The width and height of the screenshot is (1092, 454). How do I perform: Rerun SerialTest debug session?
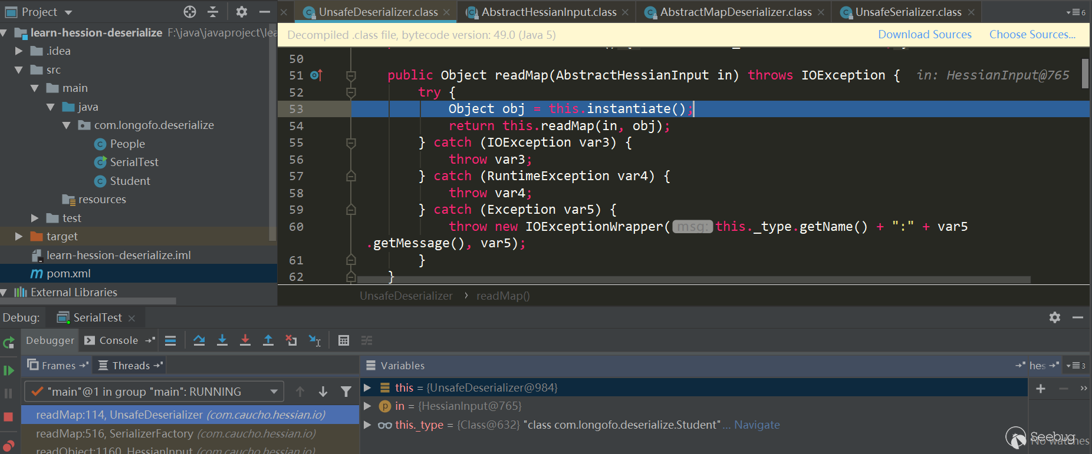point(9,343)
